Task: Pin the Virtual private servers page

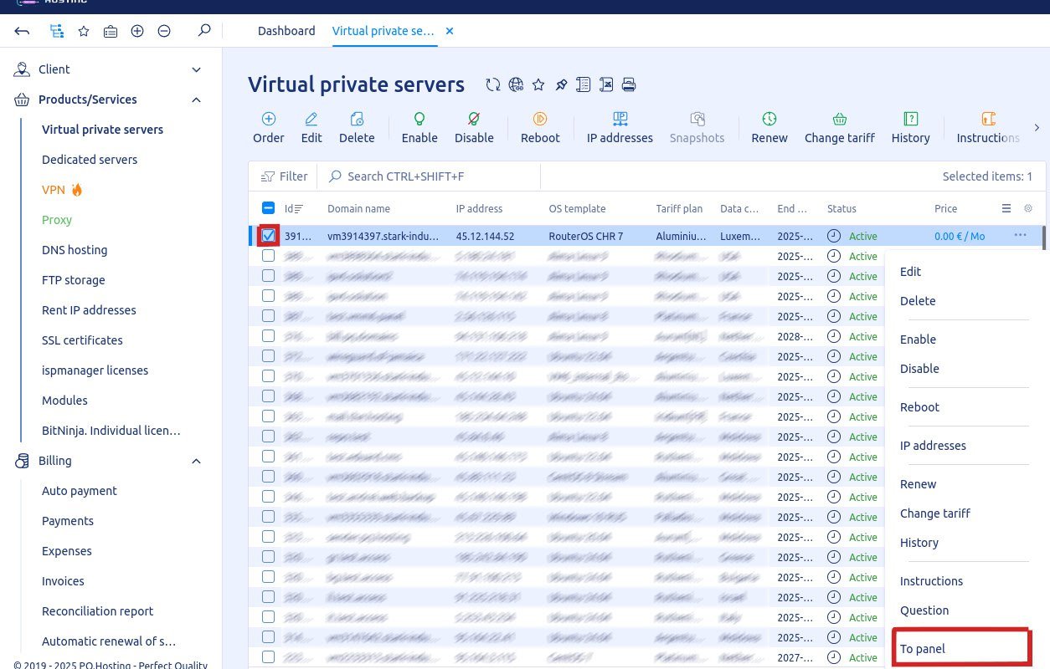Action: (561, 84)
